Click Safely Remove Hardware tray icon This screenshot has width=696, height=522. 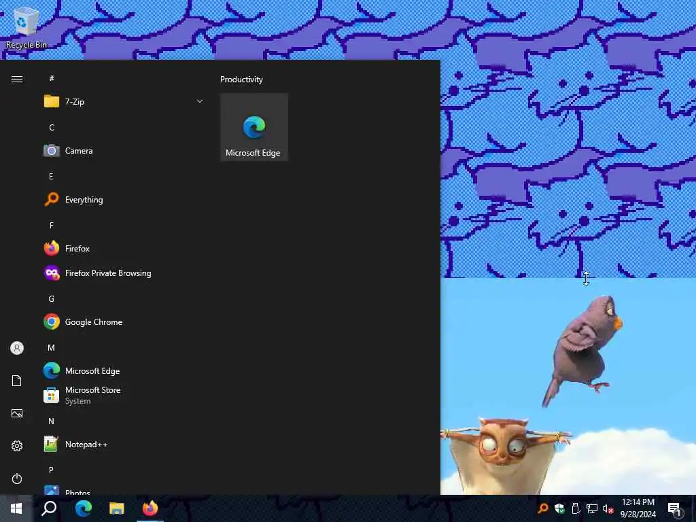click(x=576, y=508)
